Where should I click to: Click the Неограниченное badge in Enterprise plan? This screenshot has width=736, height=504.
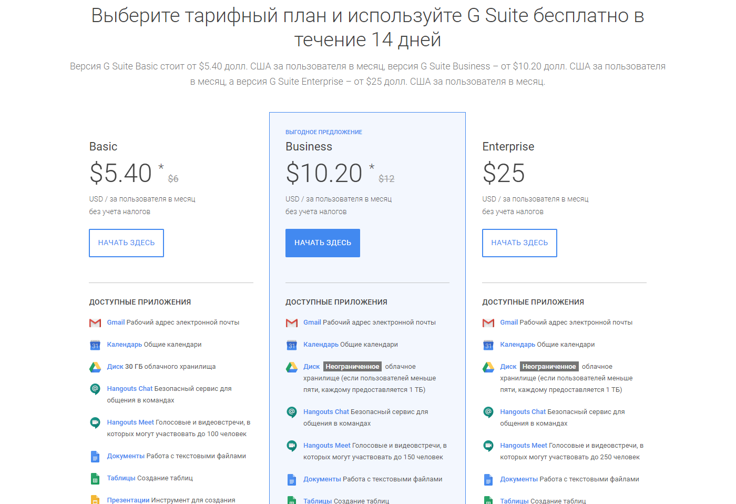pos(549,367)
